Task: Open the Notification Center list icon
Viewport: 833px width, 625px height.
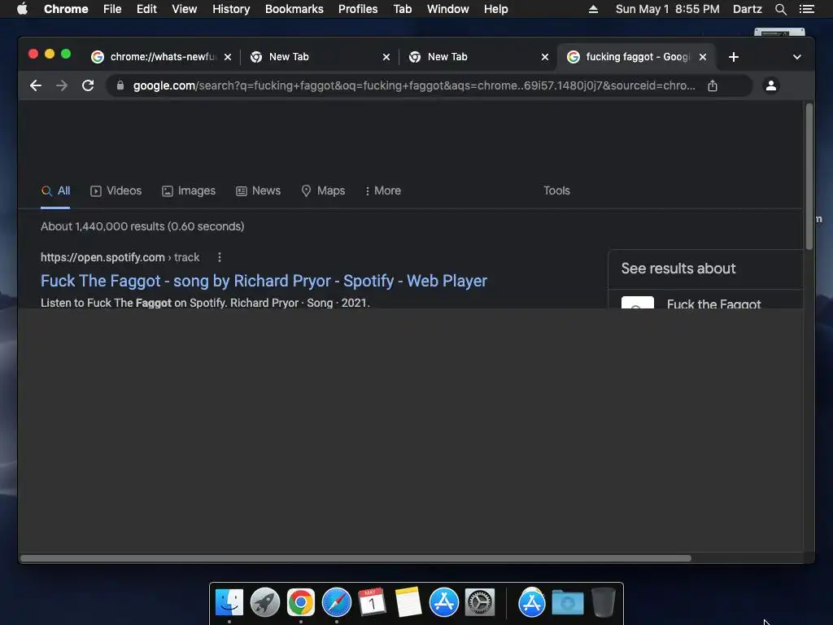Action: coord(807,9)
